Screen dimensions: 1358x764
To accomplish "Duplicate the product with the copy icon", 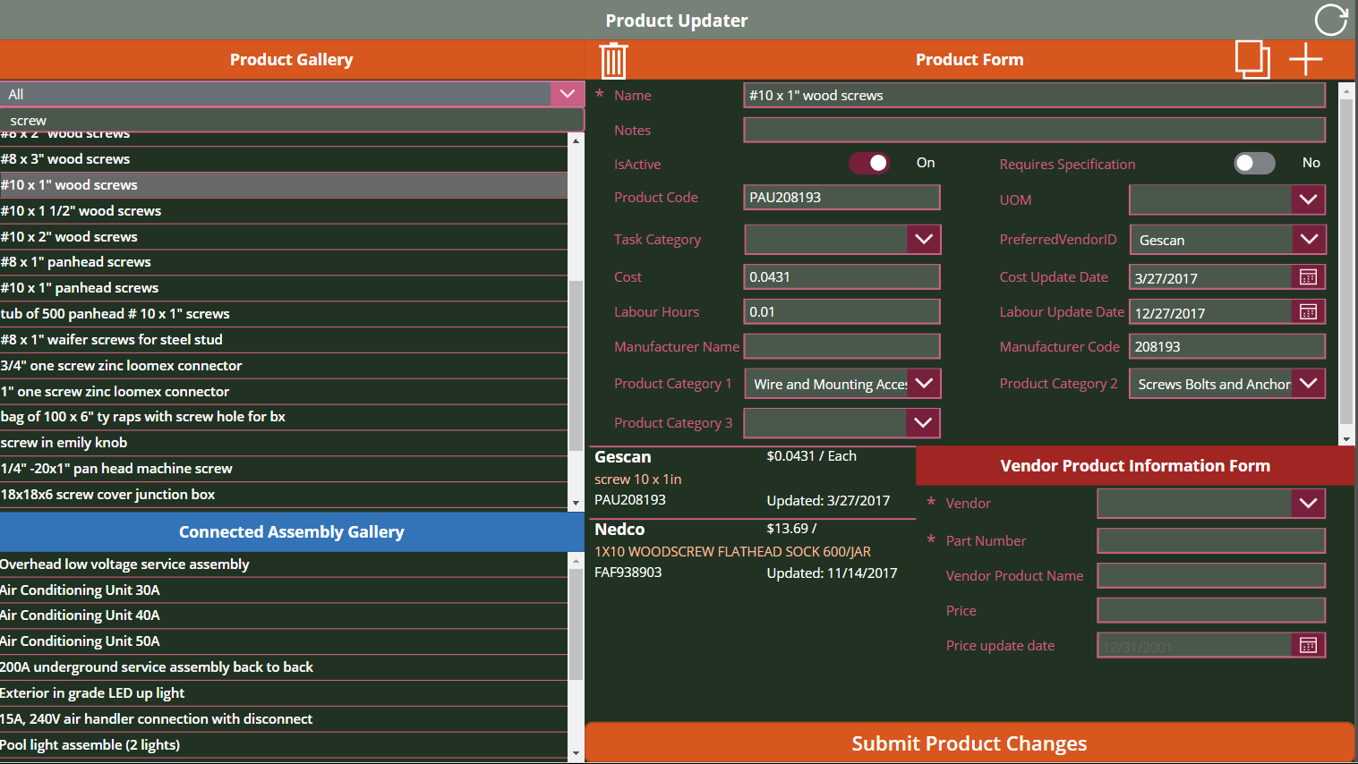I will (x=1252, y=59).
